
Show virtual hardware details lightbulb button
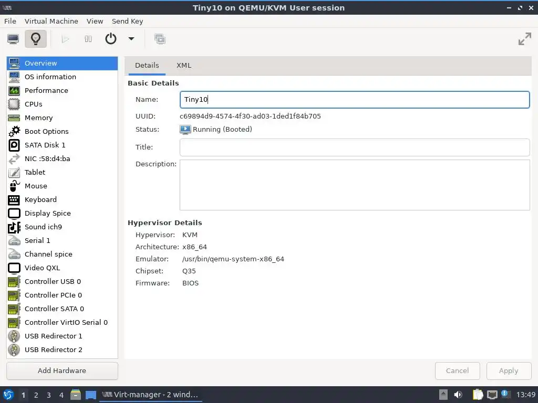point(36,39)
